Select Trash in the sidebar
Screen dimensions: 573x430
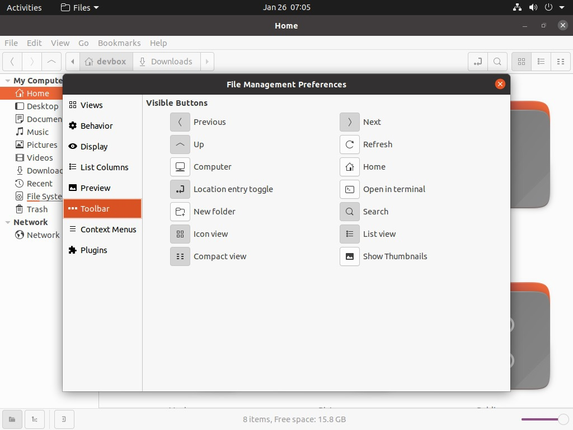pyautogui.click(x=37, y=209)
